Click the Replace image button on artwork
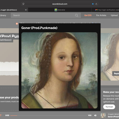Viewport: 119px width, 119px height. click(116, 74)
